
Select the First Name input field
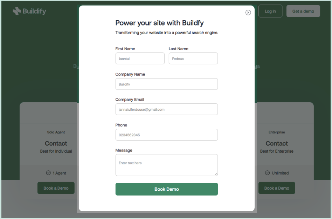pyautogui.click(x=140, y=58)
